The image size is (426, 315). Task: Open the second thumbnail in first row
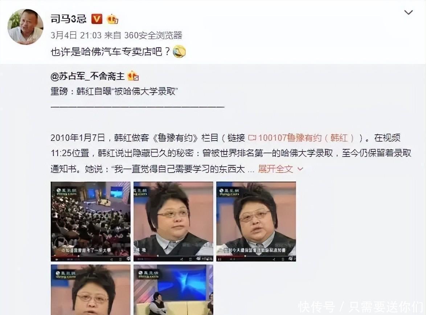(173, 221)
